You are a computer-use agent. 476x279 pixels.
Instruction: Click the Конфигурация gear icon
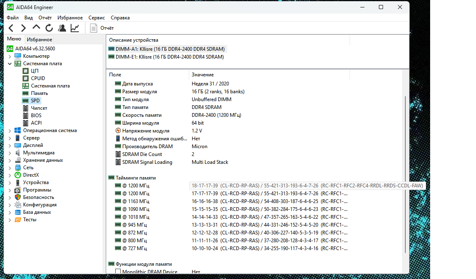click(x=18, y=205)
